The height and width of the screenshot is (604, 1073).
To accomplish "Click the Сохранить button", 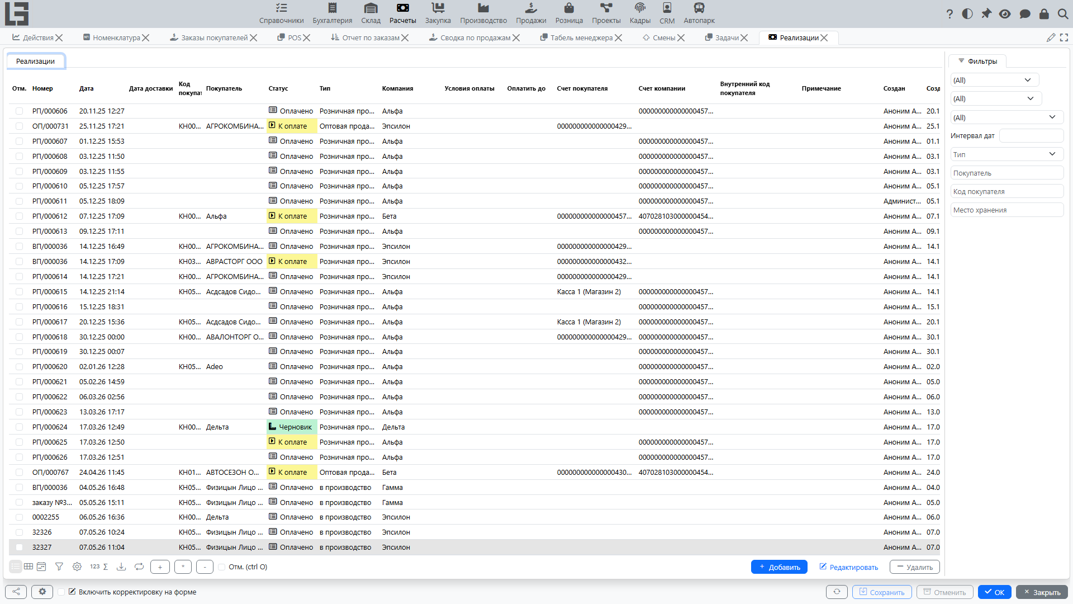I will (x=882, y=592).
